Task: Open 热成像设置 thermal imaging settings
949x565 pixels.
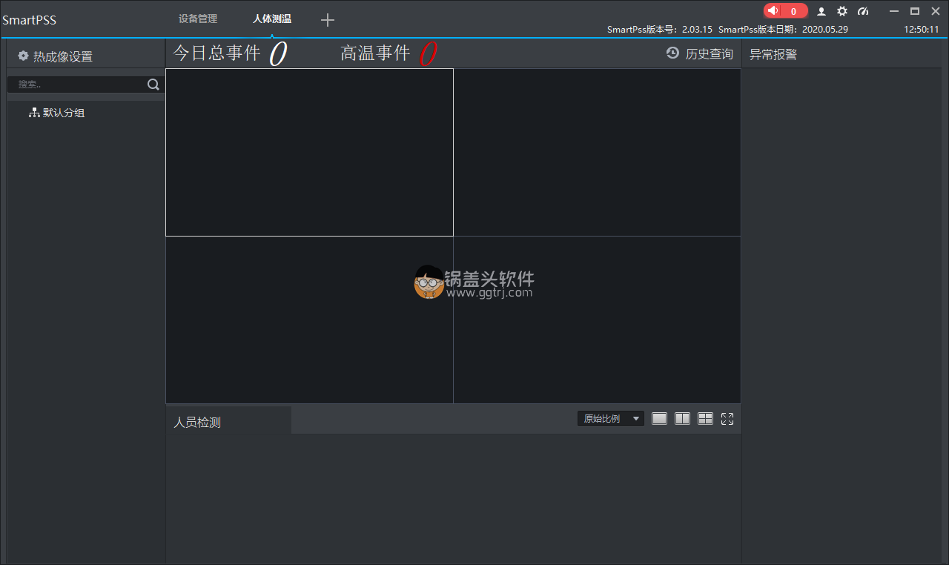Action: click(56, 56)
